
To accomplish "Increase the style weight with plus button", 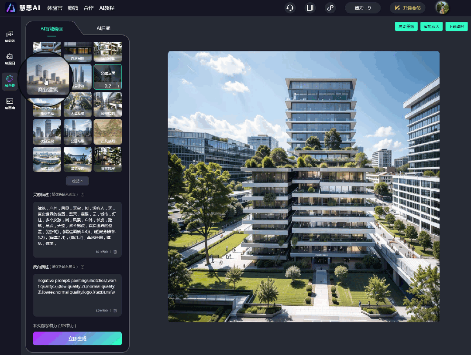I will tap(118, 86).
